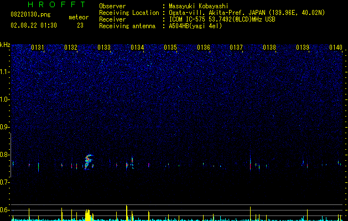
Task: Click the tall meteor echo streak after 0137
Action: (250, 163)
